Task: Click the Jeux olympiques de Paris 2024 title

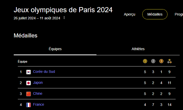Action: (x=63, y=10)
